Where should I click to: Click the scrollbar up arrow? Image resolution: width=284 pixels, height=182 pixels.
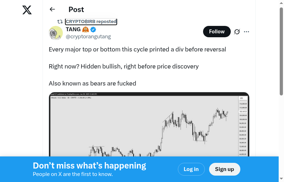tap(282, 3)
